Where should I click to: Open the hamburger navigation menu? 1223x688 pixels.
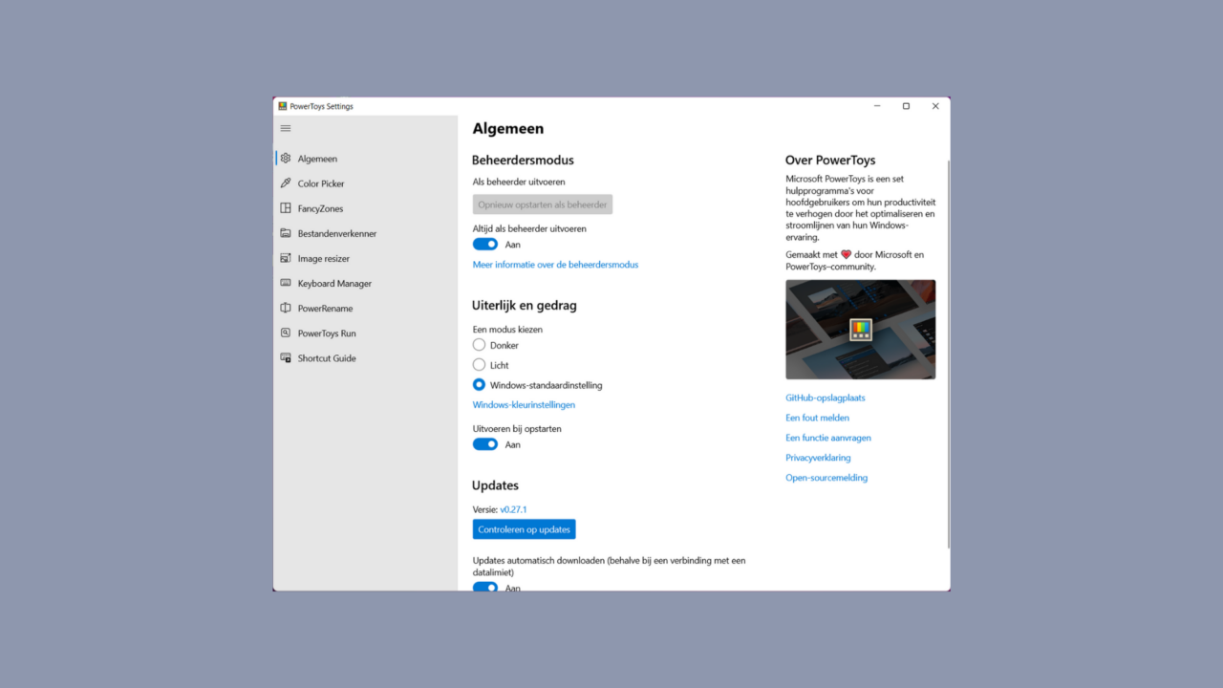(x=286, y=128)
